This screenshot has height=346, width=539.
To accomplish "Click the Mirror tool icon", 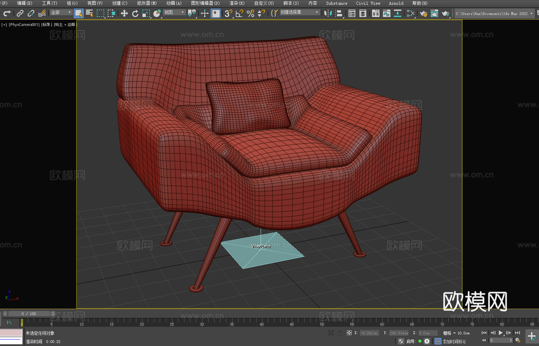I will (328, 14).
